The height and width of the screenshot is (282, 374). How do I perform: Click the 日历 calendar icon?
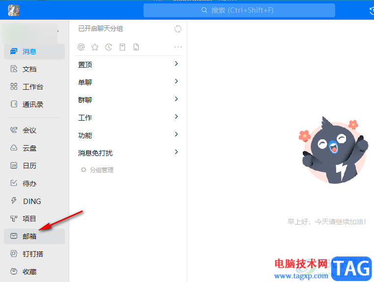click(x=14, y=165)
